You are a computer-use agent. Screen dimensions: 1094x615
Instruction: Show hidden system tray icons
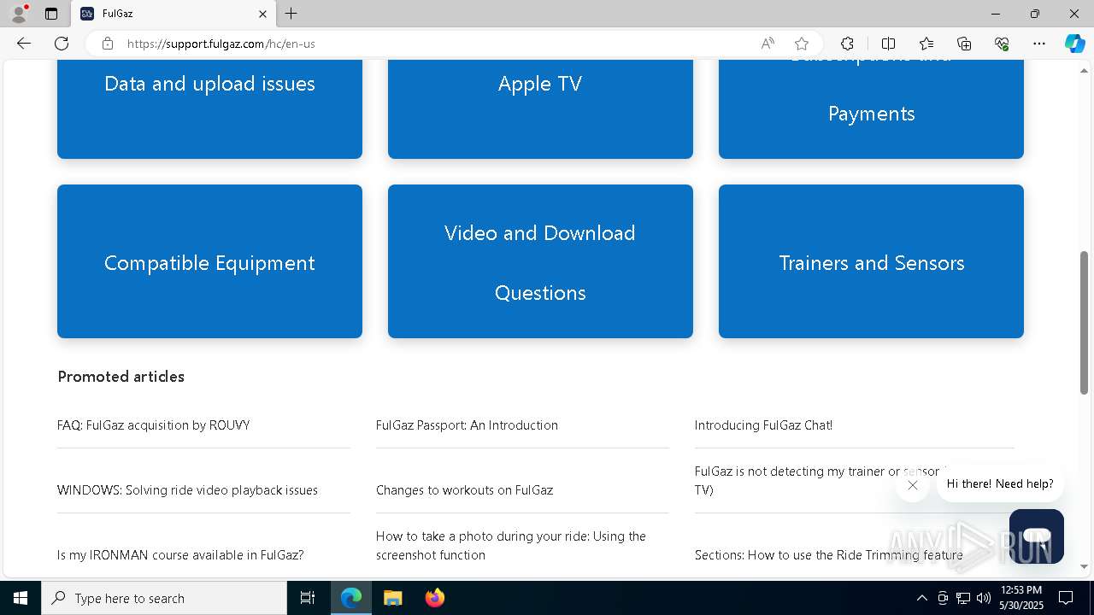(x=921, y=598)
